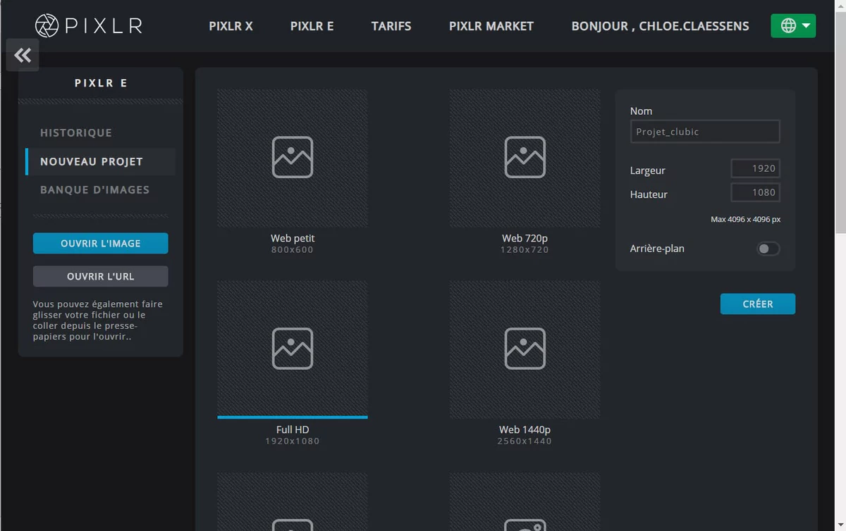The height and width of the screenshot is (531, 846).
Task: Click the Full HD label text
Action: coord(293,430)
